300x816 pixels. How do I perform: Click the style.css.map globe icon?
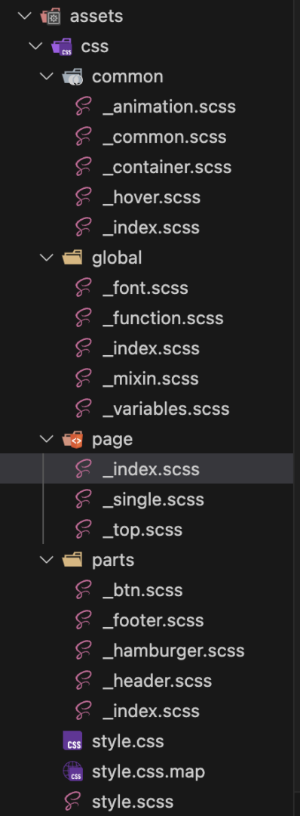[x=72, y=771]
